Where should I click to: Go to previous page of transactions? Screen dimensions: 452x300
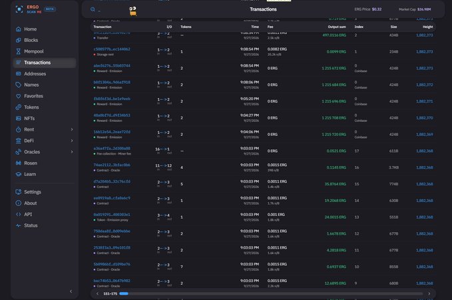(97, 293)
